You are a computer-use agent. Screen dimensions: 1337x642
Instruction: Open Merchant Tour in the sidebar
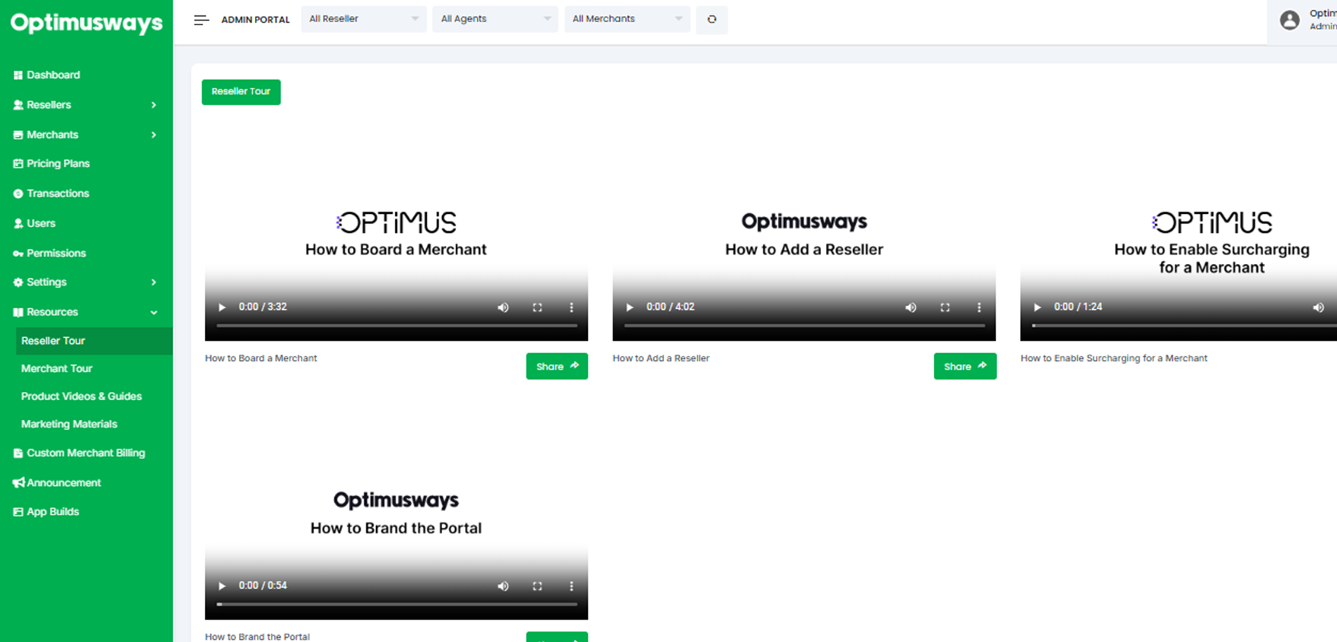coord(56,368)
